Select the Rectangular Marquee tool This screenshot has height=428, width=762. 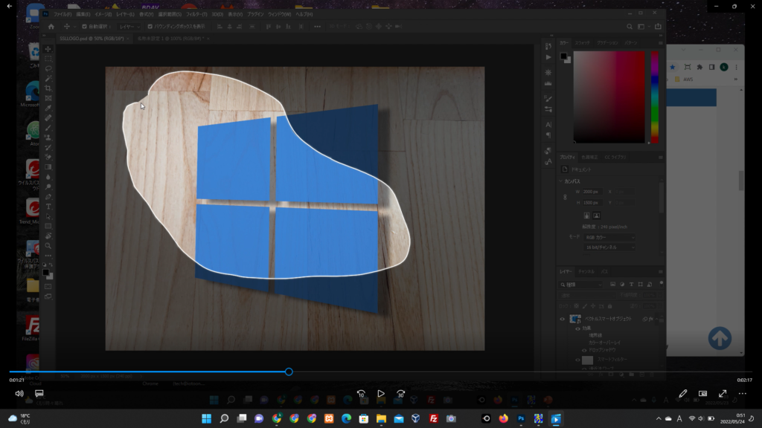tap(48, 59)
